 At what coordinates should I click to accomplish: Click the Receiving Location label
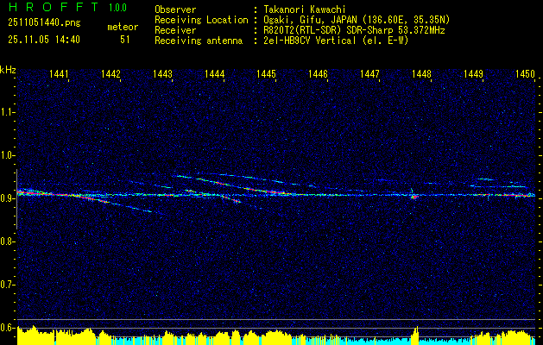(201, 20)
